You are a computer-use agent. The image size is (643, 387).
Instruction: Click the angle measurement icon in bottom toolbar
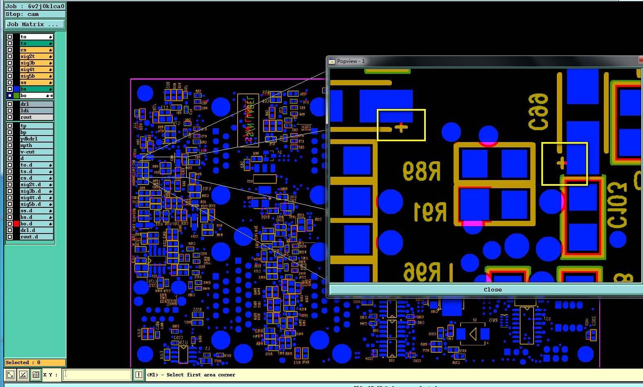23,374
